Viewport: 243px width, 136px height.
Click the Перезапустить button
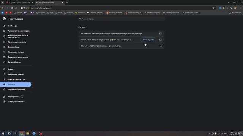148,40
